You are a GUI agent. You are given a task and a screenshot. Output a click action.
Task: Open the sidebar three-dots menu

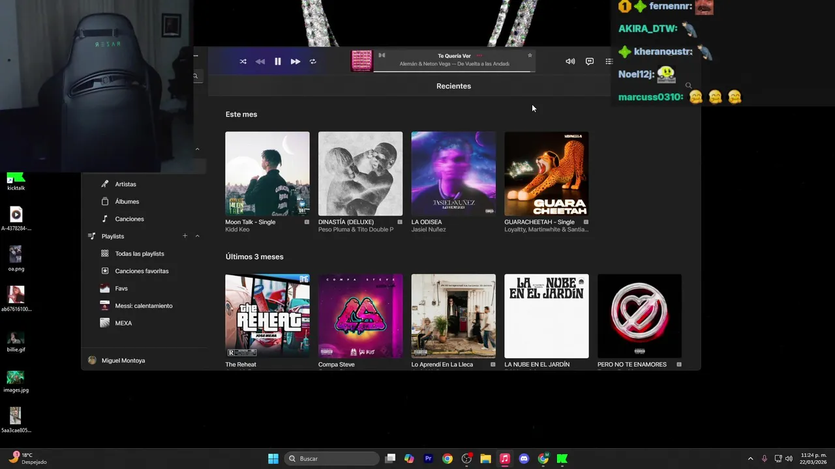(196, 55)
